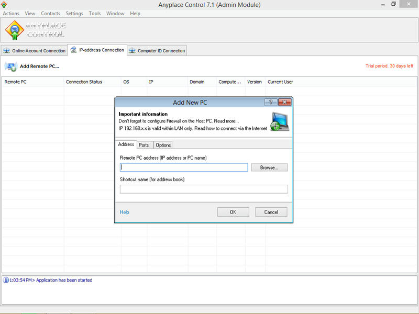Click the Cancel button in the dialog
This screenshot has height=314, width=419.
coord(271,212)
